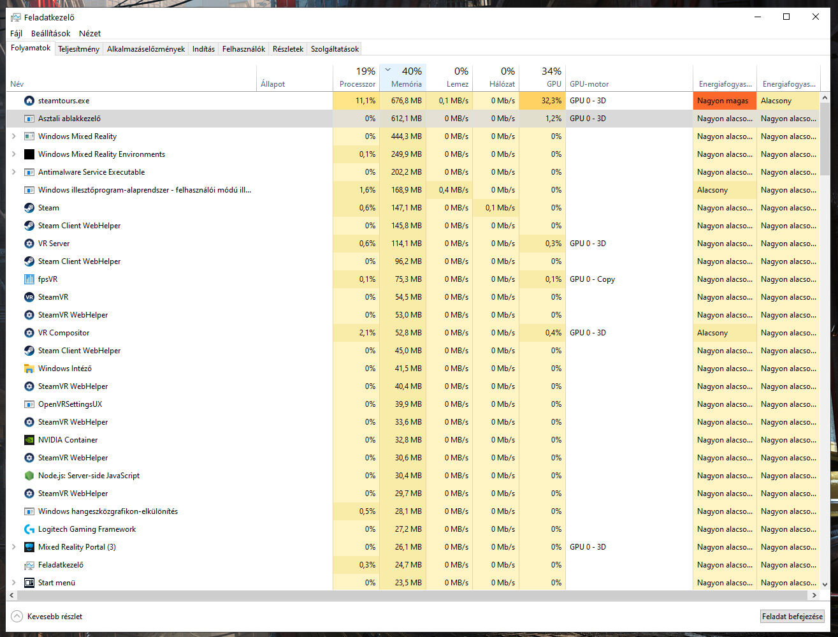Click the Memória column sort arrow
This screenshot has height=637, width=838.
click(x=387, y=70)
